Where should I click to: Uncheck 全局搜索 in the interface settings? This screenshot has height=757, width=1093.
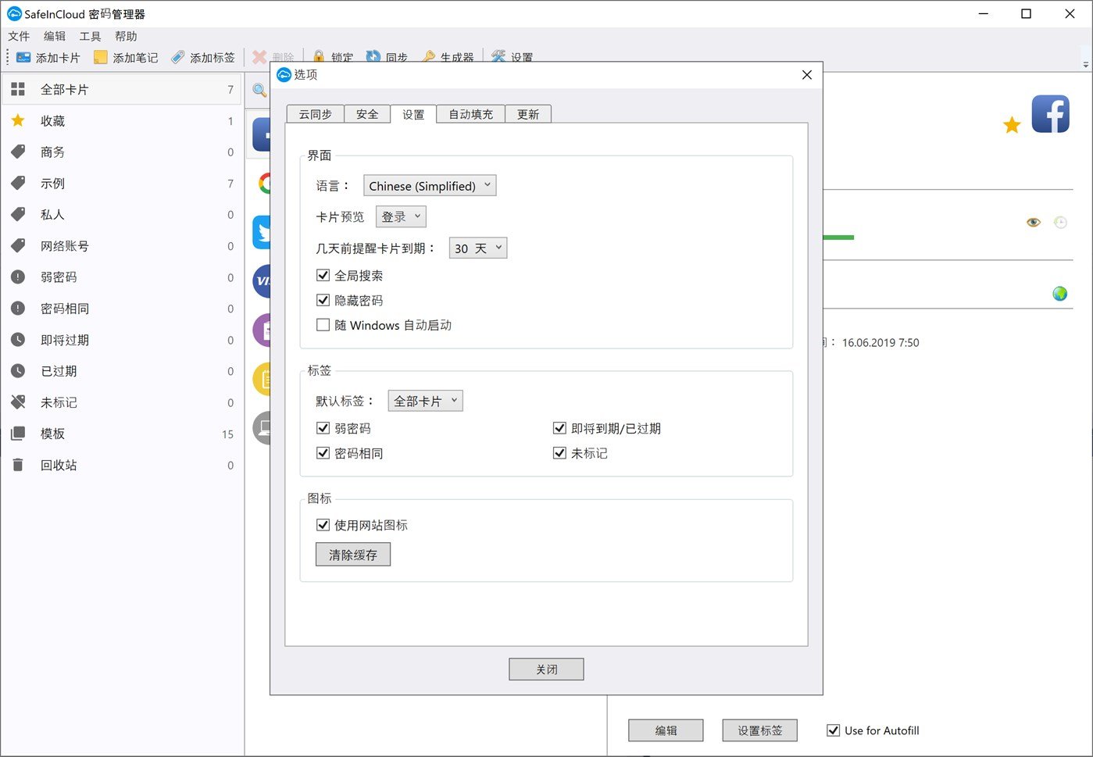click(323, 275)
